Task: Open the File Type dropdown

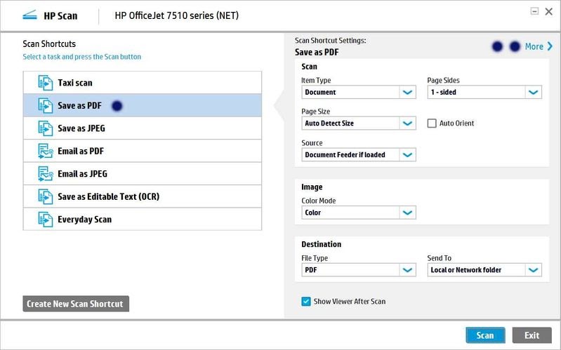Action: [x=359, y=270]
